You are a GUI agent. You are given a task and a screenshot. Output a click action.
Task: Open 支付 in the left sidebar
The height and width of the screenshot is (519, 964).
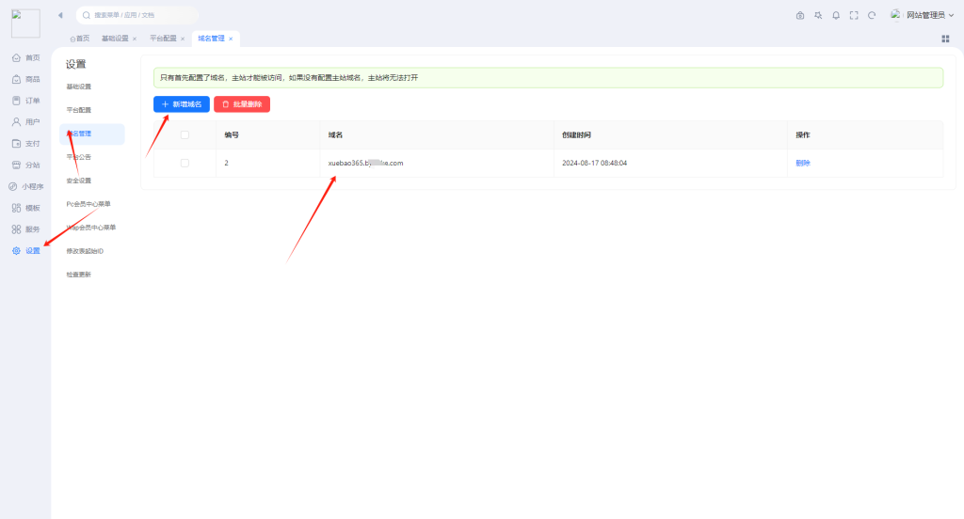(26, 144)
